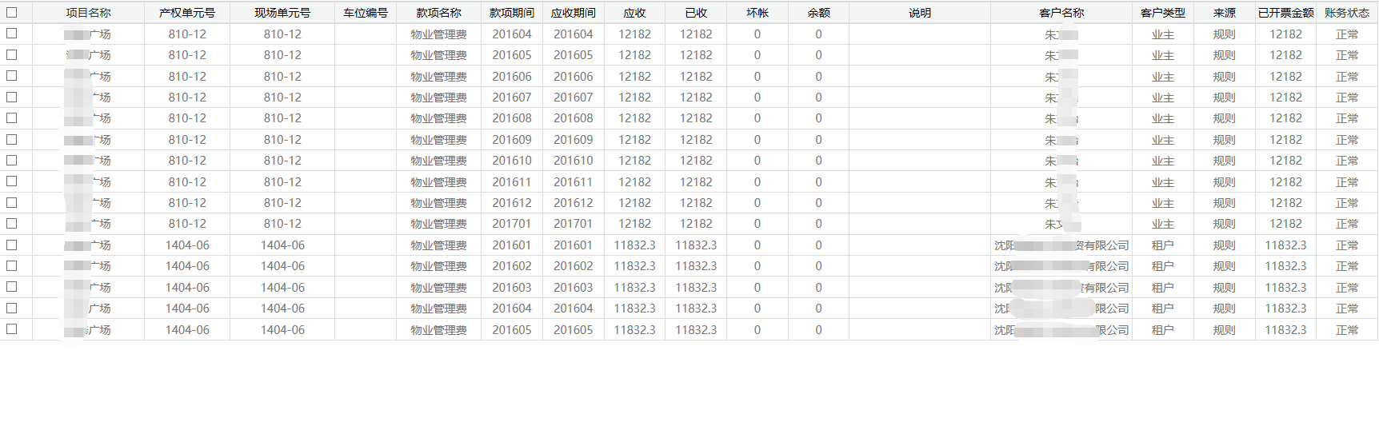Tick the select-all checkbox in the header row
Viewport: 1379px width, 430px height.
click(12, 13)
